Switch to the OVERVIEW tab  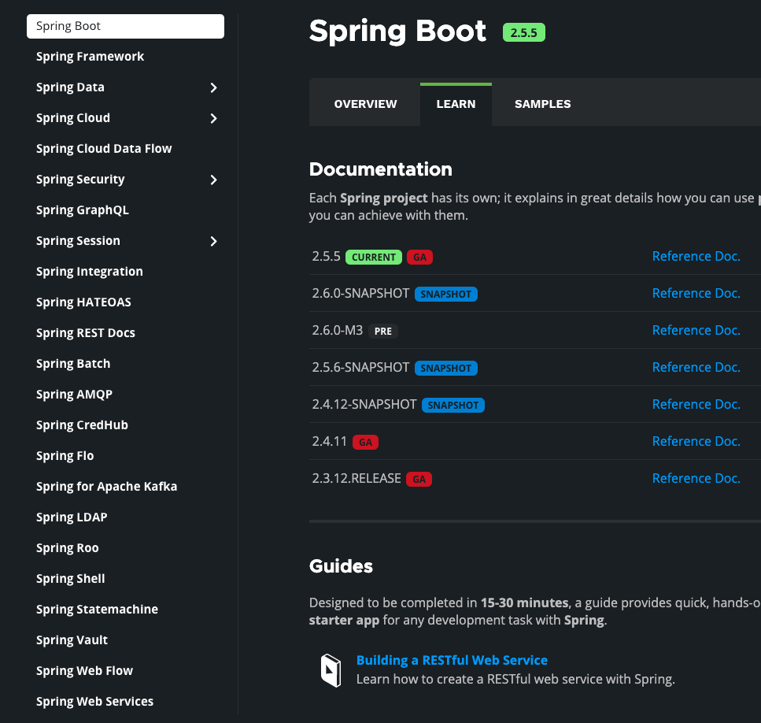[x=365, y=104]
